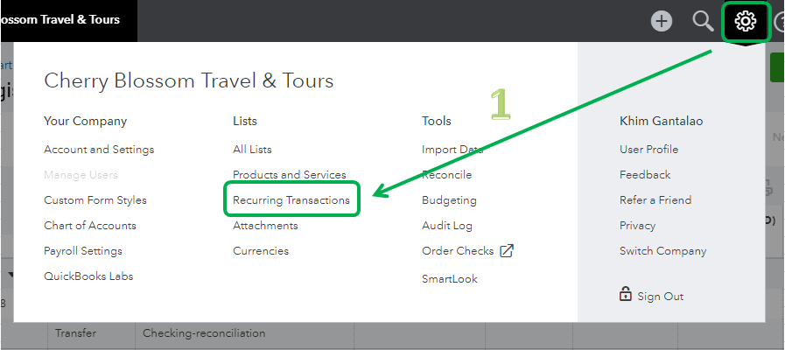Image resolution: width=785 pixels, height=350 pixels.
Task: Open Chart of Accounts
Action: 90,226
